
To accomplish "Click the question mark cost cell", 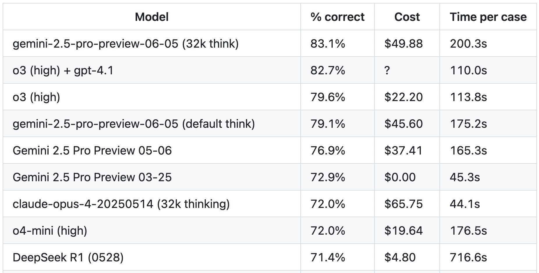I will pos(387,70).
